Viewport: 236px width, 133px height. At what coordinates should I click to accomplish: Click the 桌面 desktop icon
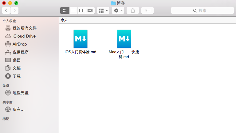[8, 60]
